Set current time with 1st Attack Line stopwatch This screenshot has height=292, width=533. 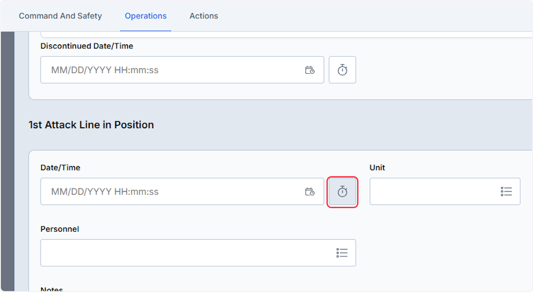[342, 192]
